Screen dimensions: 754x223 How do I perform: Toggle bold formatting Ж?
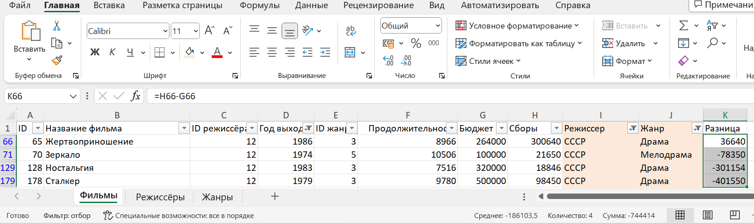coord(94,52)
